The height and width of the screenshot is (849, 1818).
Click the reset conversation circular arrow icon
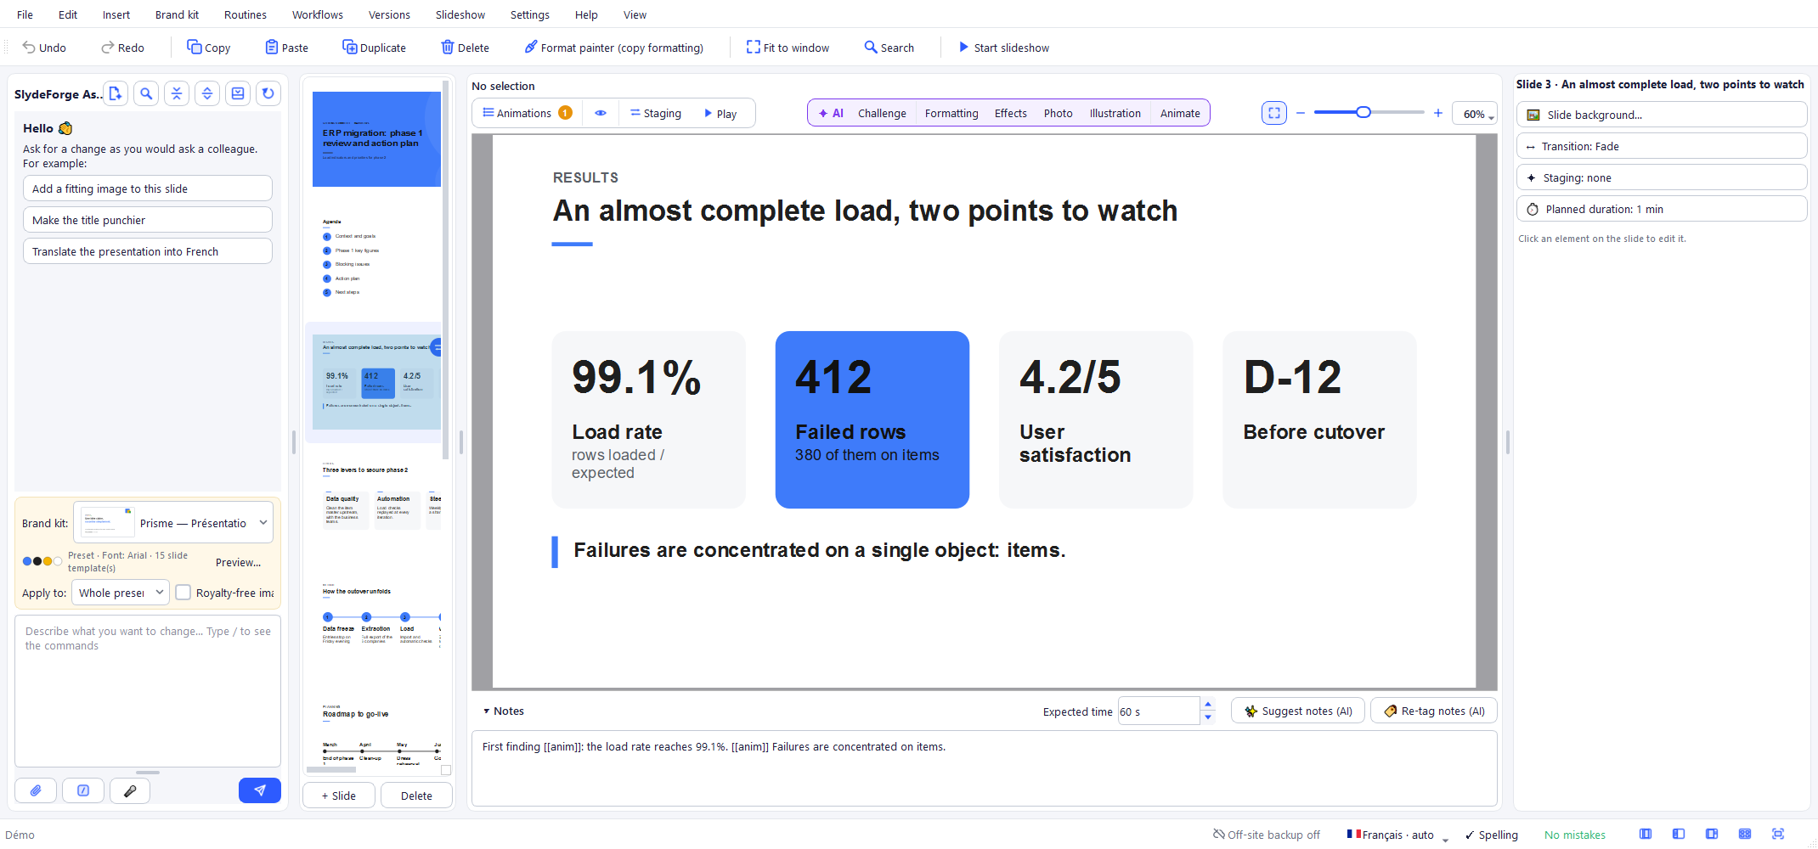[268, 93]
